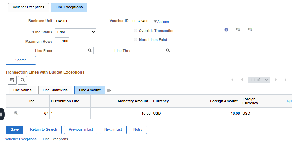Click the Line From lookup magnifier
This screenshot has height=143, width=292.
click(89, 50)
